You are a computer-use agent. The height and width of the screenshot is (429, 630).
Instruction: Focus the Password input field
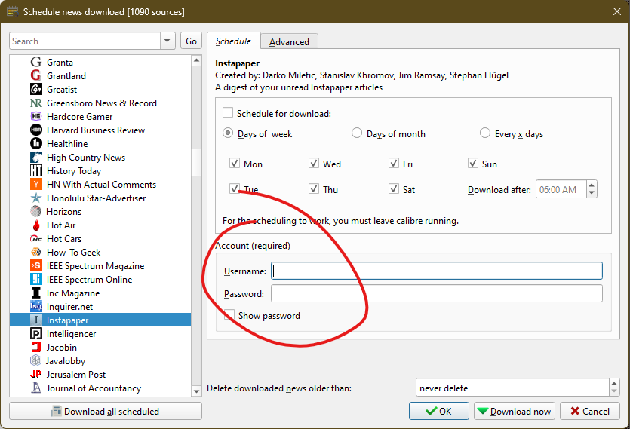[436, 294]
